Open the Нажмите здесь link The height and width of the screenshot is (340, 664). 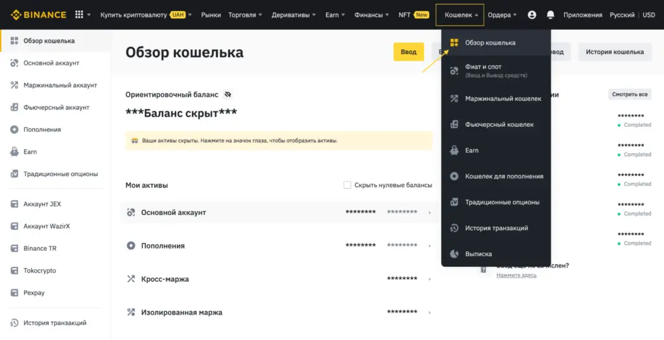click(516, 275)
